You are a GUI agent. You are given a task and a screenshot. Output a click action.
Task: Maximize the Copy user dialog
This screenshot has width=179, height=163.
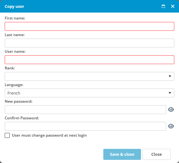tap(163, 6)
